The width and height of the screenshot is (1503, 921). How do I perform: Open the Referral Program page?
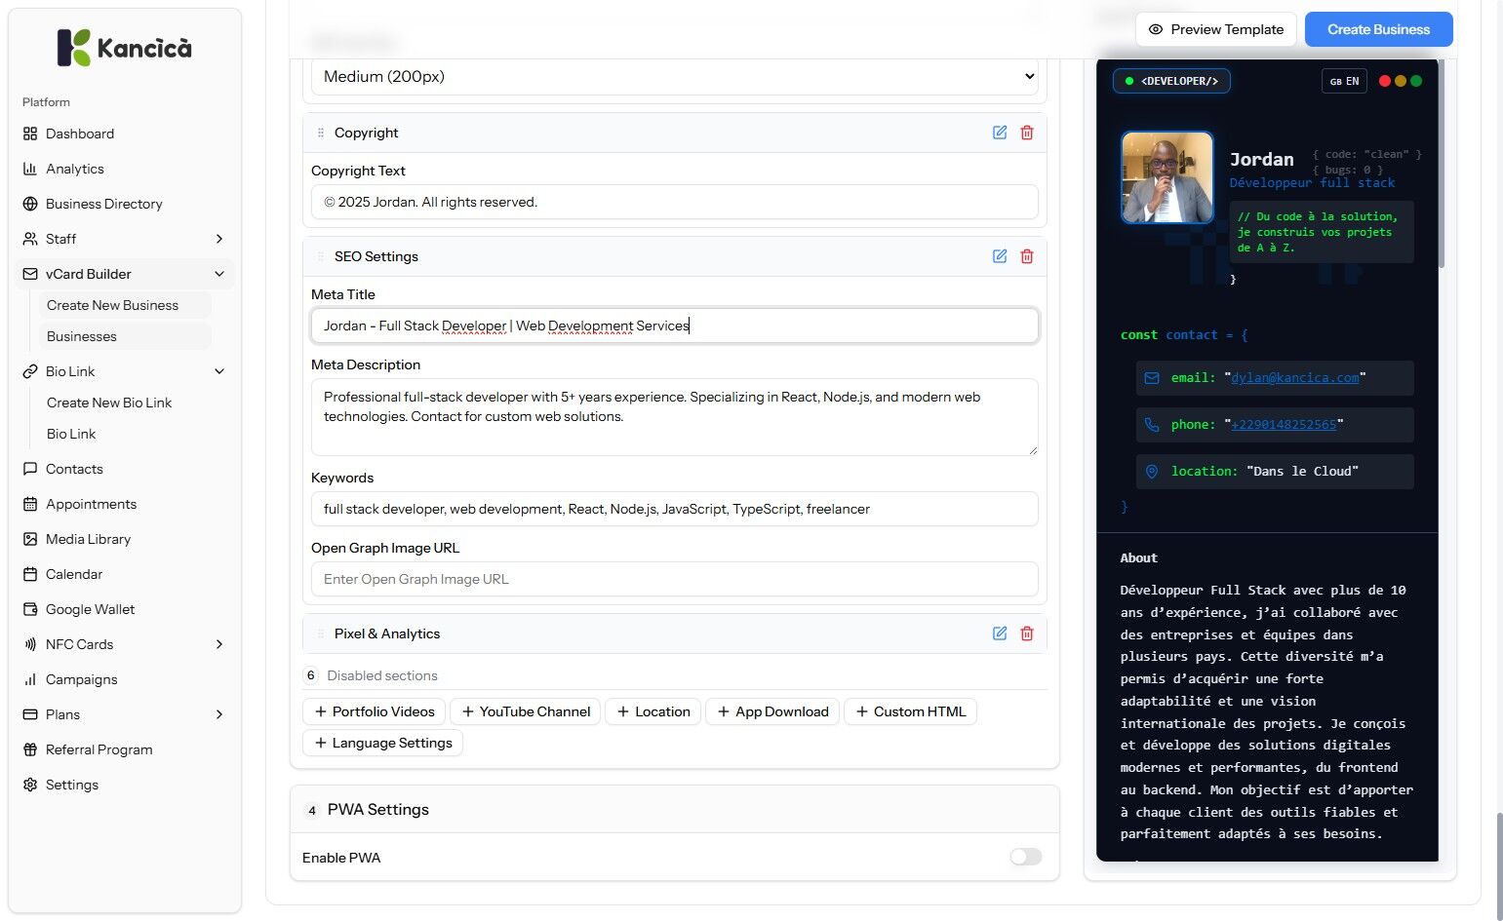tap(125, 749)
